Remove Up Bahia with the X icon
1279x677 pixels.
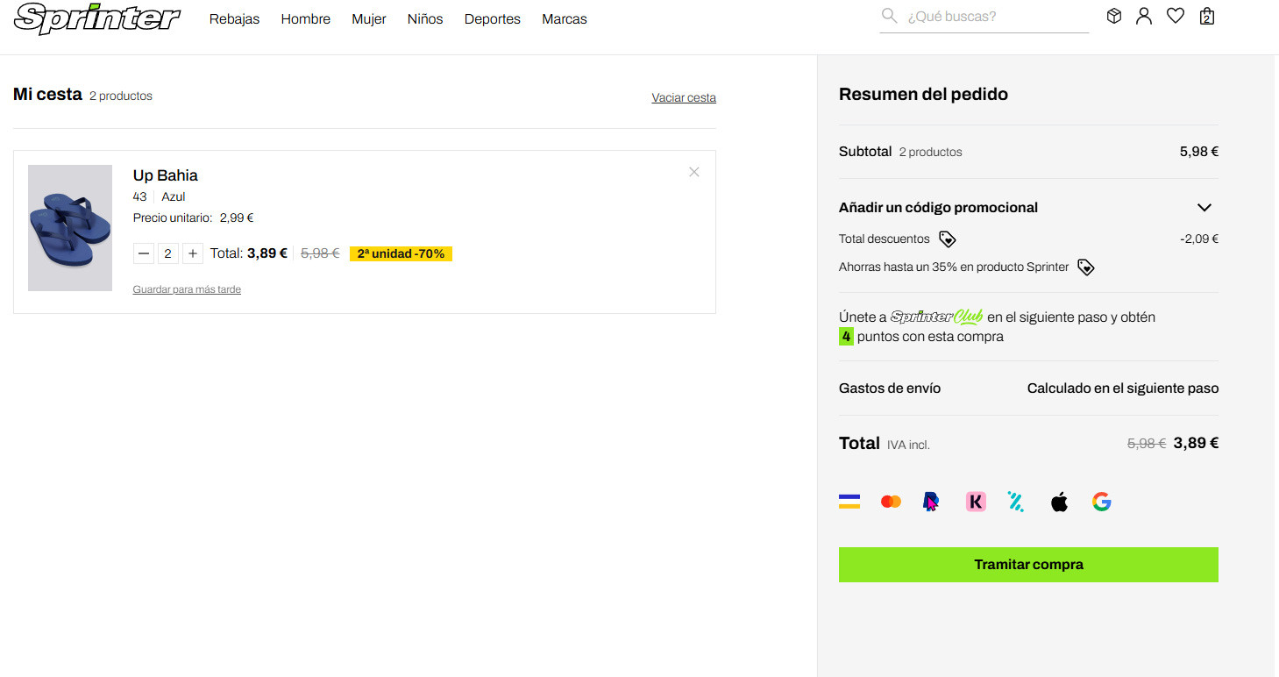coord(694,172)
